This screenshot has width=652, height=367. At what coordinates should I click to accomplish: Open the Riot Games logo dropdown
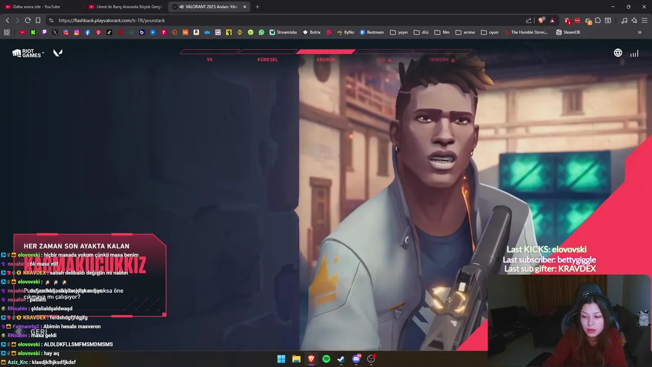point(28,53)
